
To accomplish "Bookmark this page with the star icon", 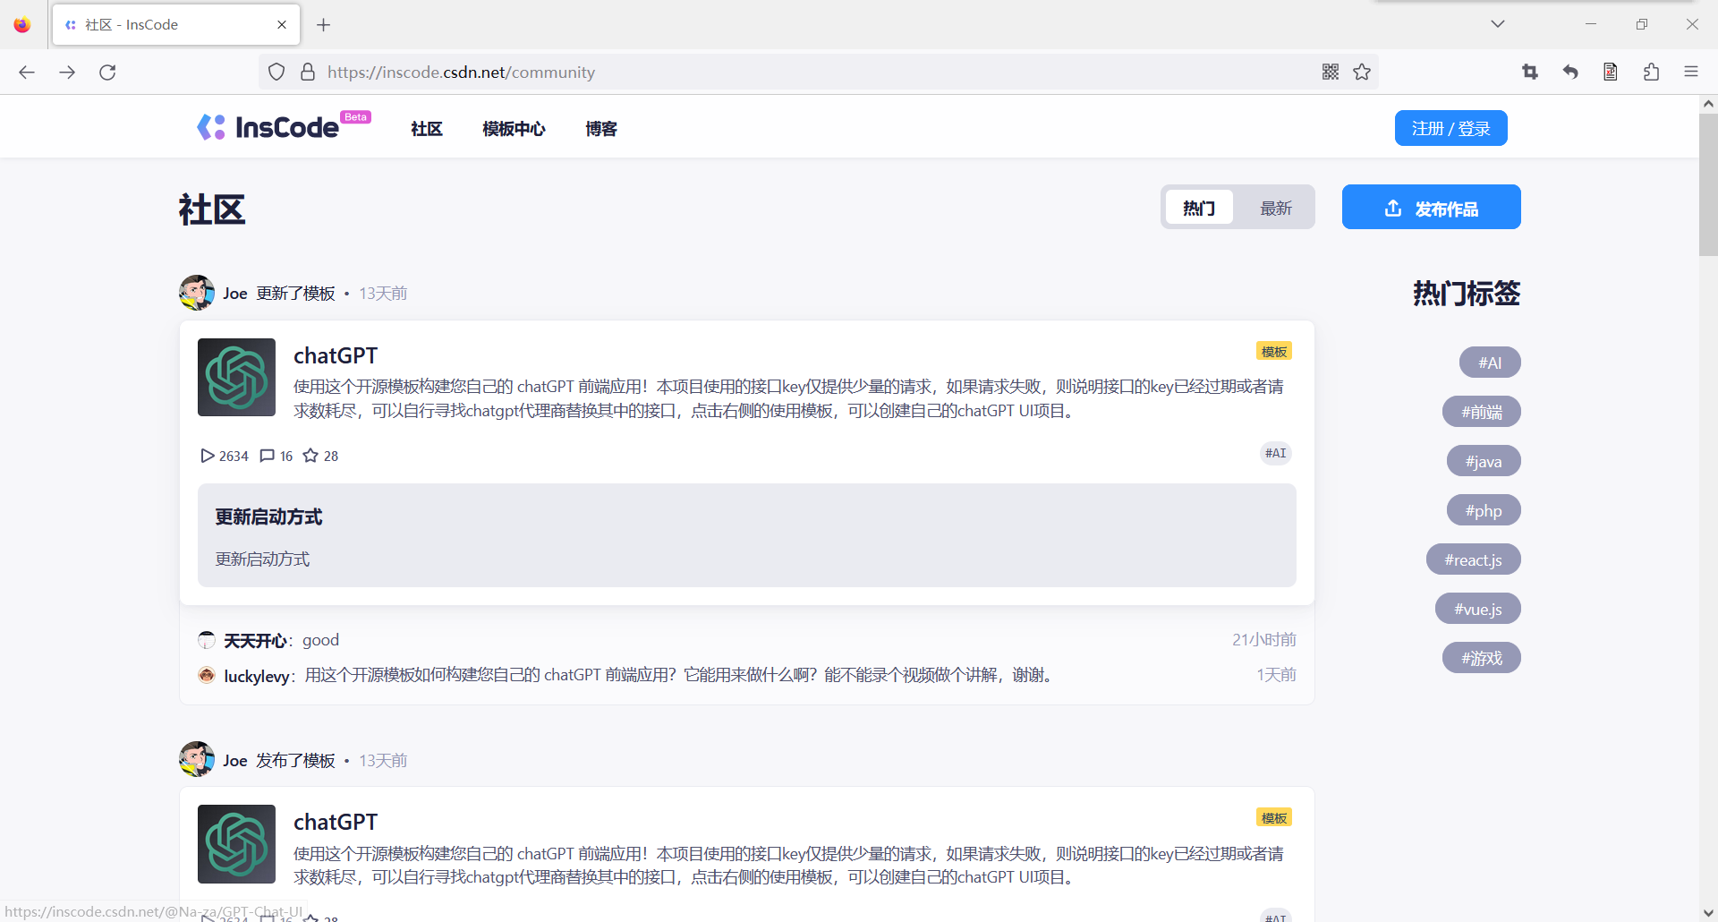I will [1362, 73].
